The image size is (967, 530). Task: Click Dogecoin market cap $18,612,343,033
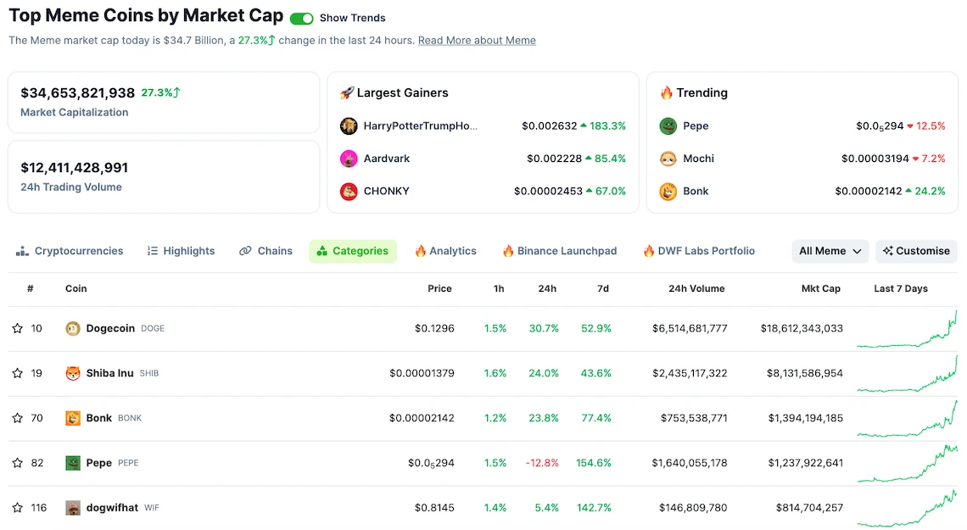(802, 328)
